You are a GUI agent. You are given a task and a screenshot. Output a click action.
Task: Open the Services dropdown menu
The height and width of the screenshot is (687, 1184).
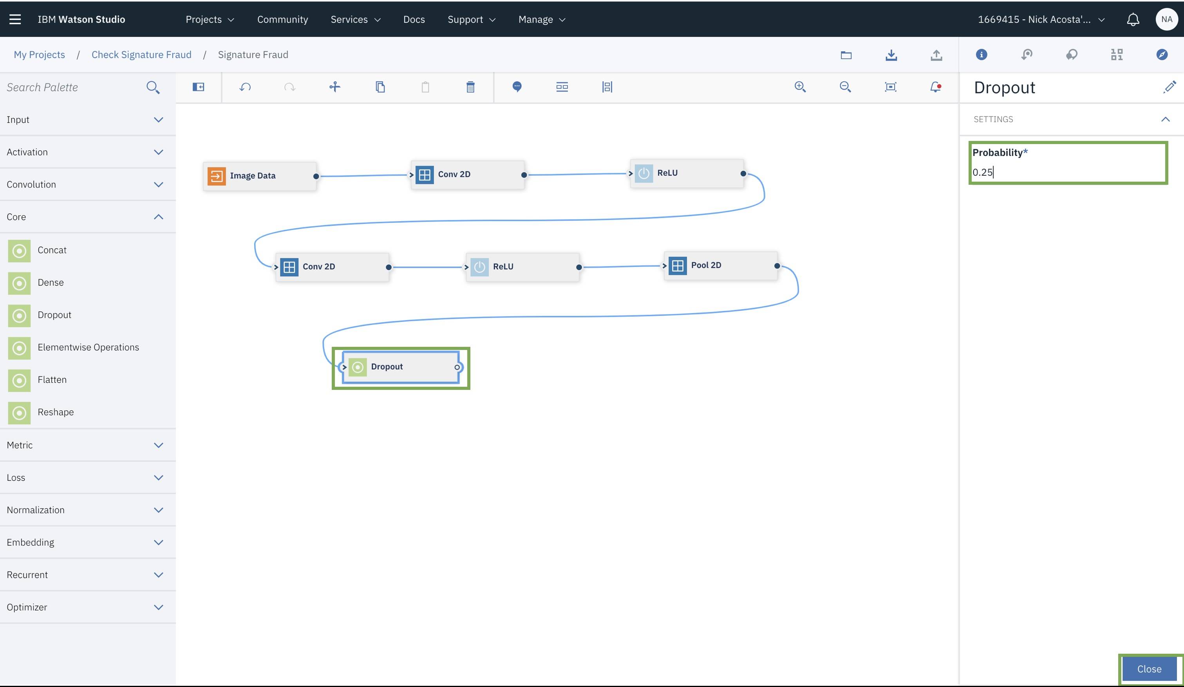pos(356,19)
